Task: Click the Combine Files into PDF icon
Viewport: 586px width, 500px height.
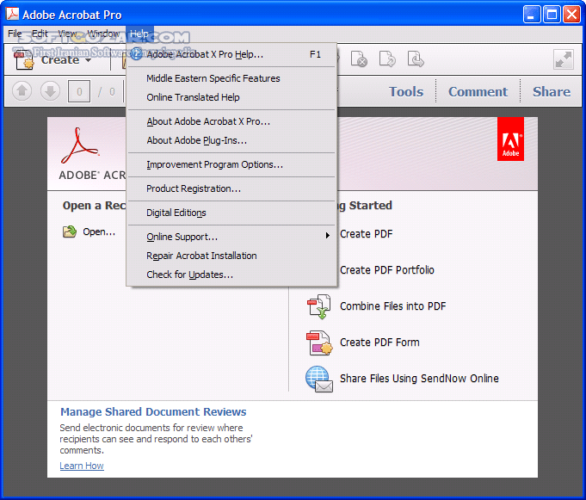Action: [x=318, y=306]
